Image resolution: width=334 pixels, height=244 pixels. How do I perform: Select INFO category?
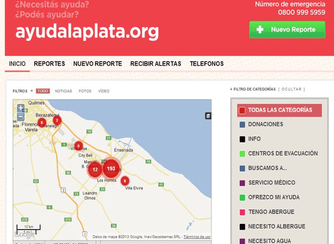click(250, 139)
